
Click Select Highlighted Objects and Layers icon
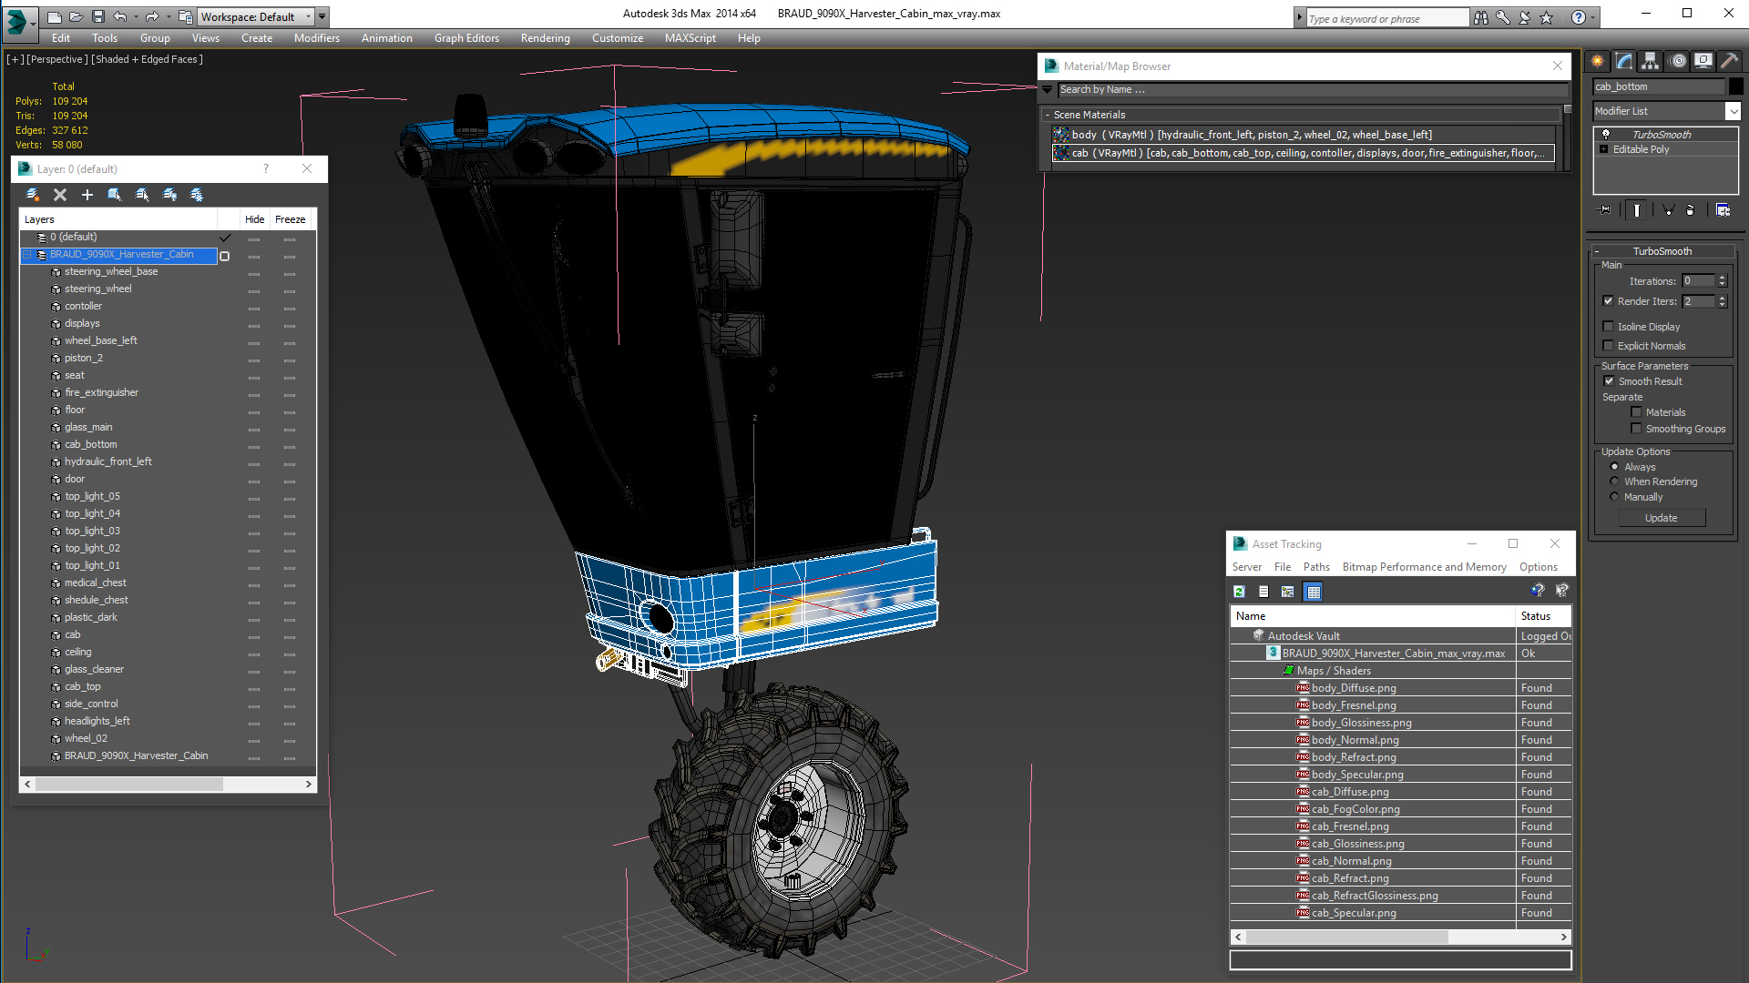[x=115, y=195]
